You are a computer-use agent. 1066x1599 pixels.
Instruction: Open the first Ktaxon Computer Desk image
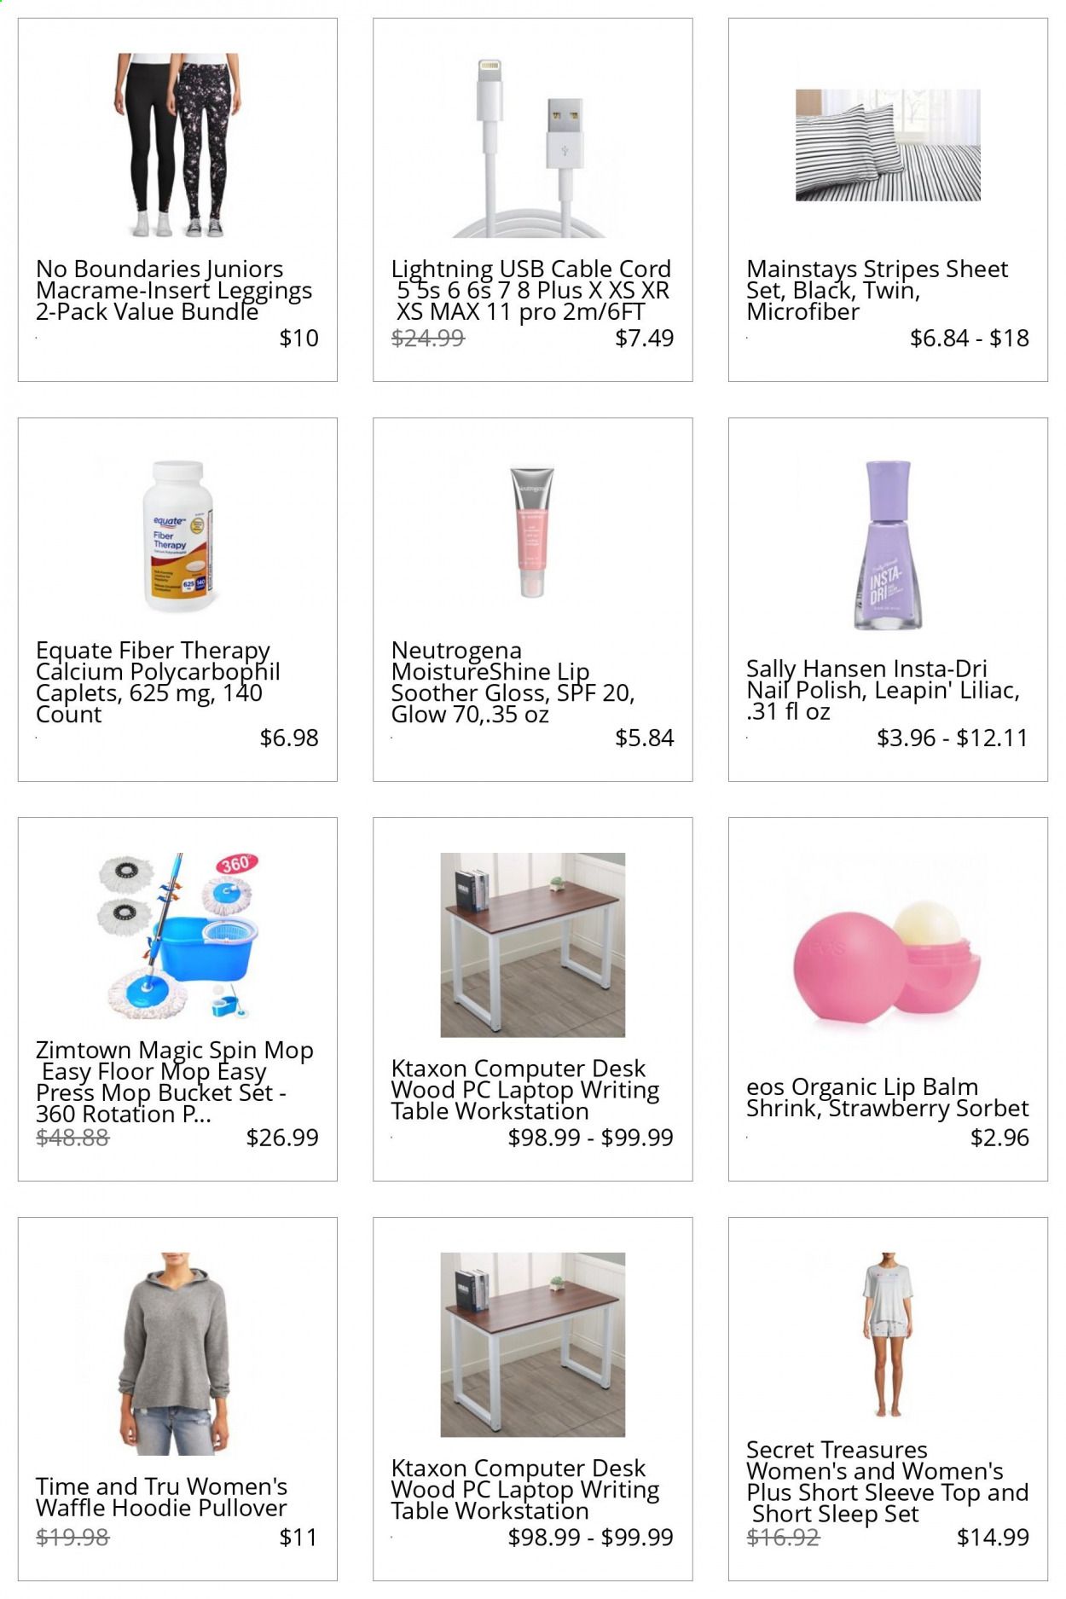(x=532, y=944)
